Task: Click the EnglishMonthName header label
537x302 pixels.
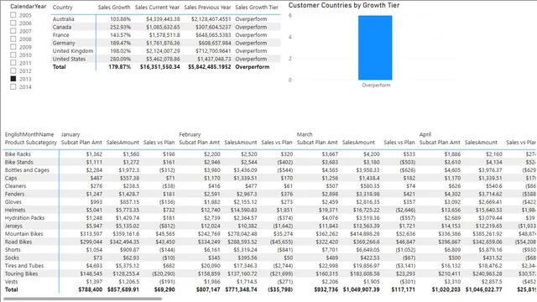Action: [x=29, y=134]
